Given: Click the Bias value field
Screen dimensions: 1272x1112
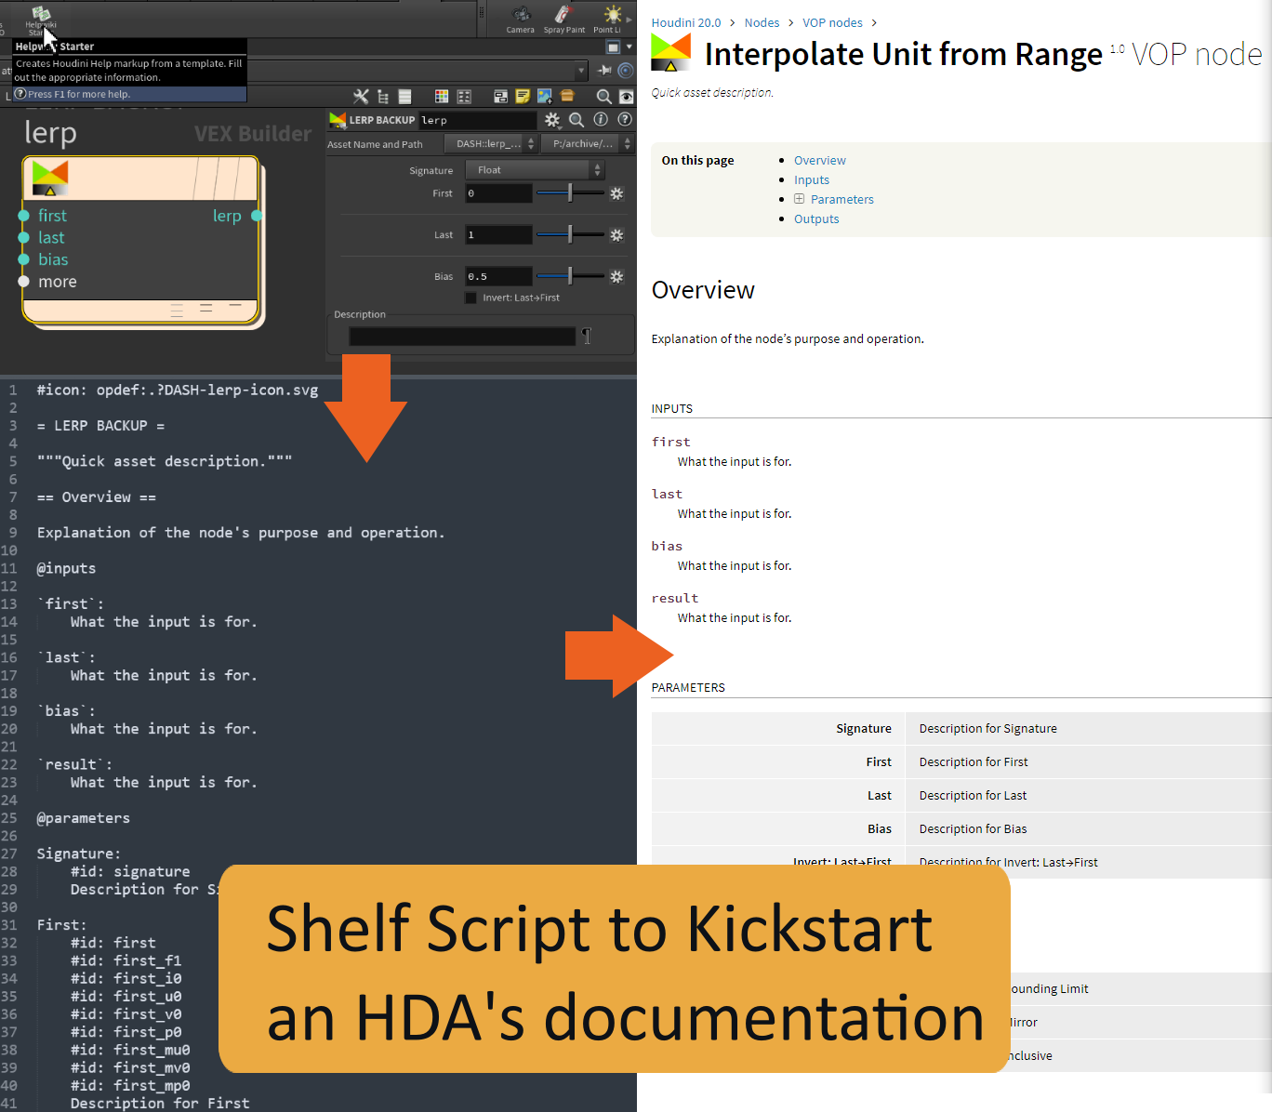Looking at the screenshot, I should [498, 276].
